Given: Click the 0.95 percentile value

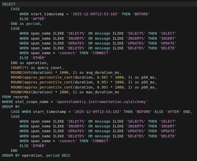Looking at the screenshot, I should click(102, 82).
